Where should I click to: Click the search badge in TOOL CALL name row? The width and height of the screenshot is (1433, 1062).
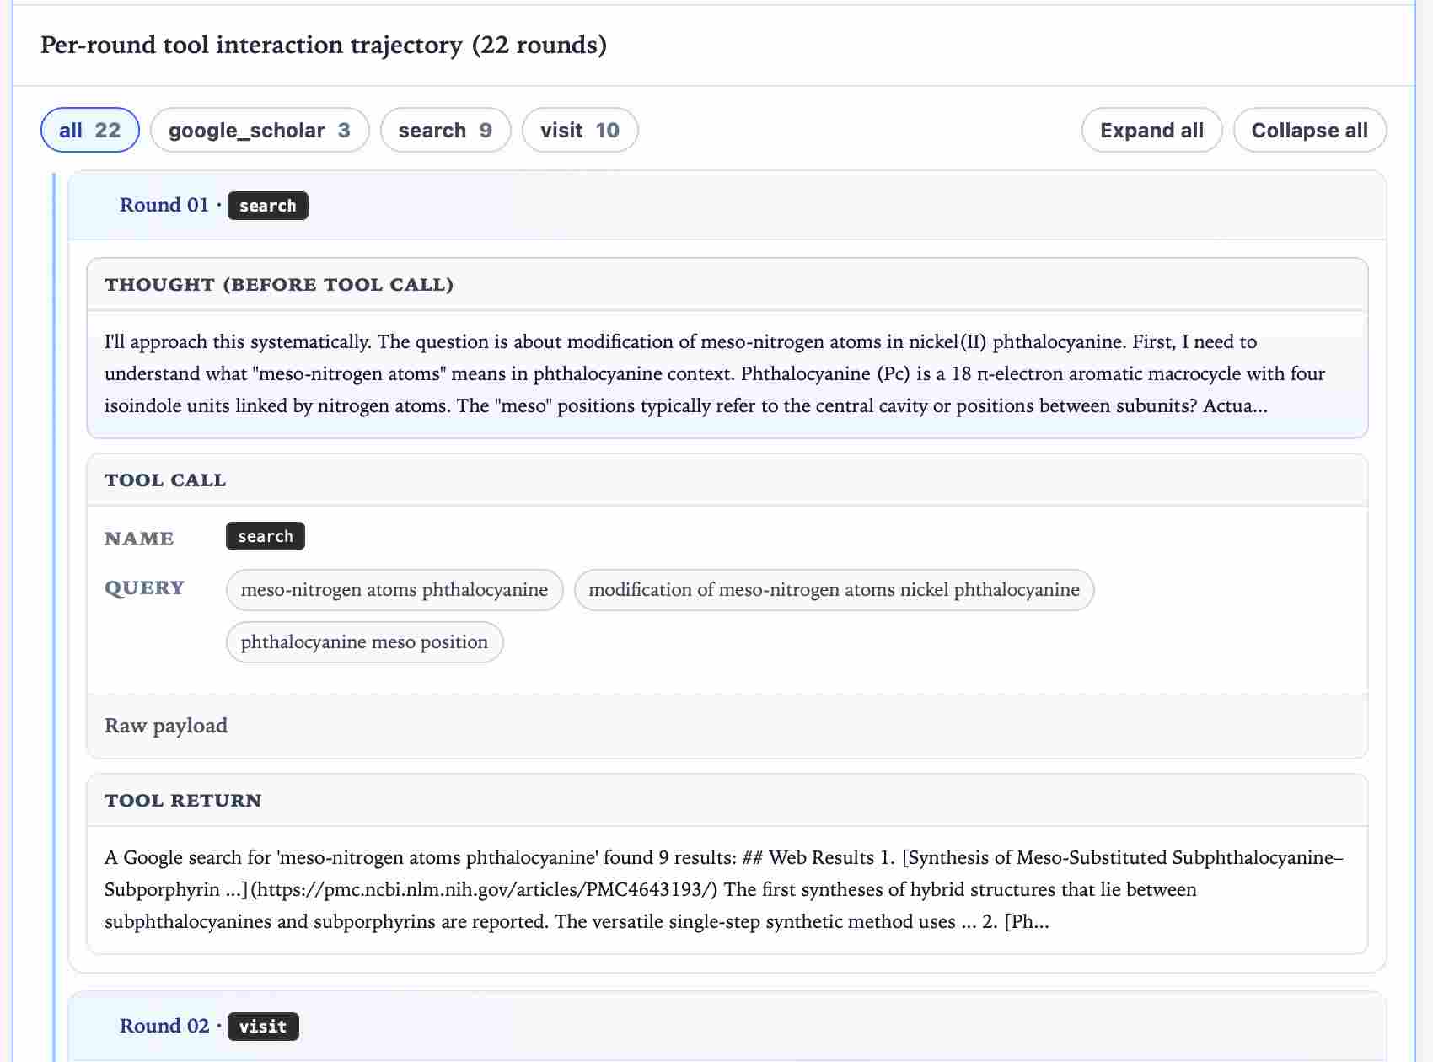[x=265, y=536]
